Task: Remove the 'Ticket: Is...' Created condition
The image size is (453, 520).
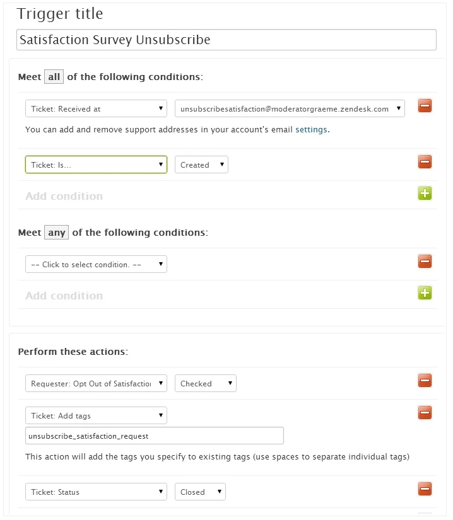Action: [x=425, y=162]
